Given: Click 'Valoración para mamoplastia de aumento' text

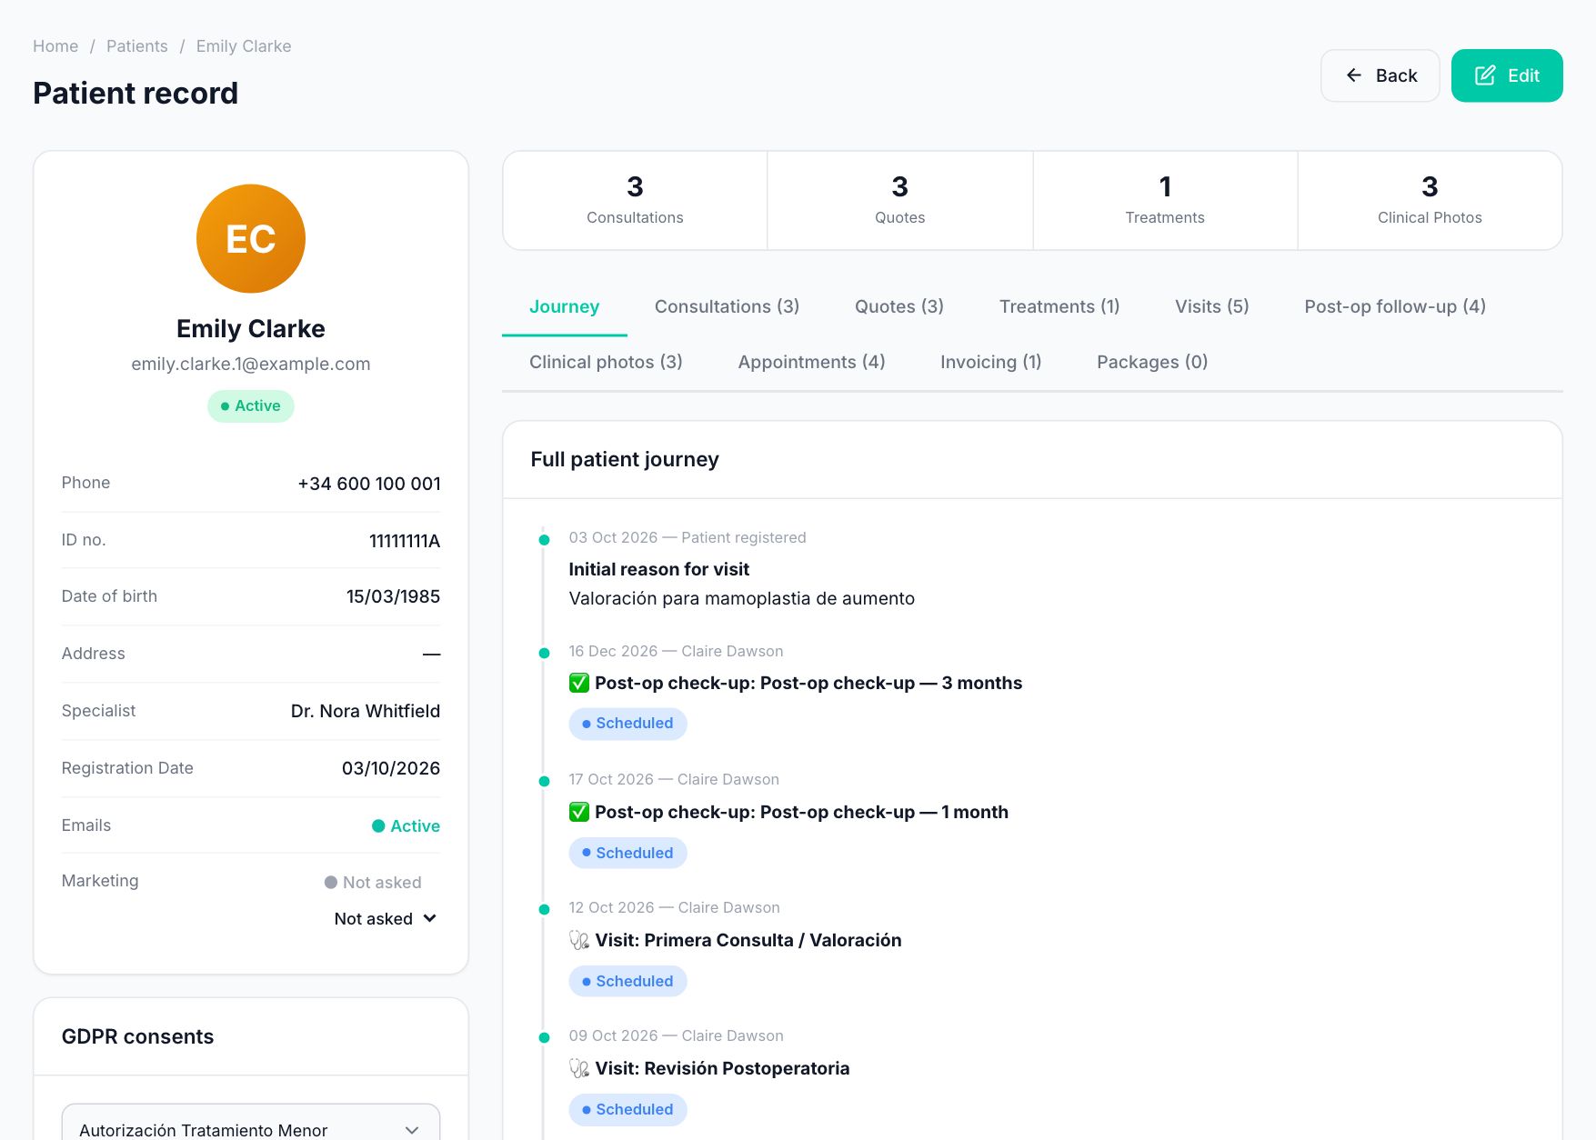Looking at the screenshot, I should (x=742, y=598).
